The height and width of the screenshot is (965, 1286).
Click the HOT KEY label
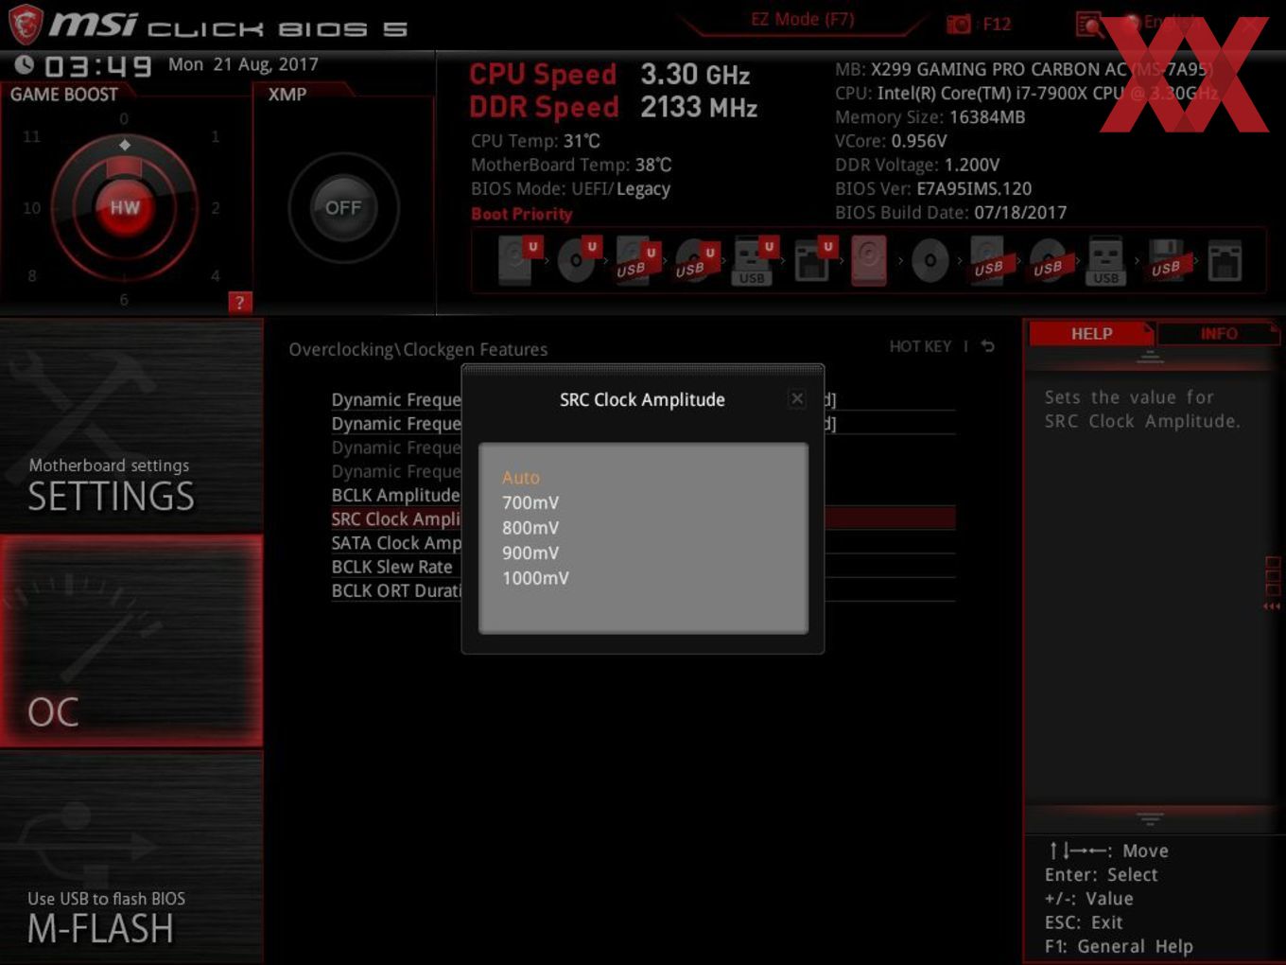920,346
